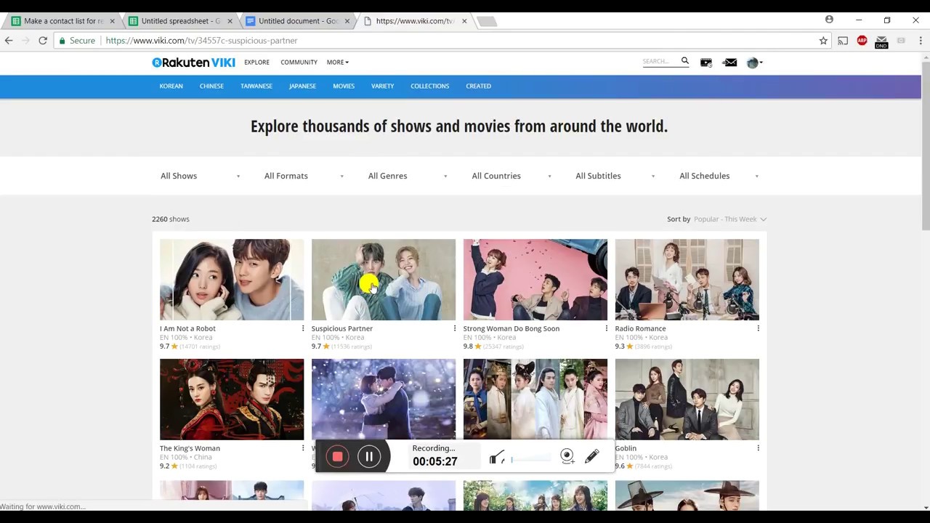Bookmark this page with the star
This screenshot has width=930, height=523.
coord(823,41)
